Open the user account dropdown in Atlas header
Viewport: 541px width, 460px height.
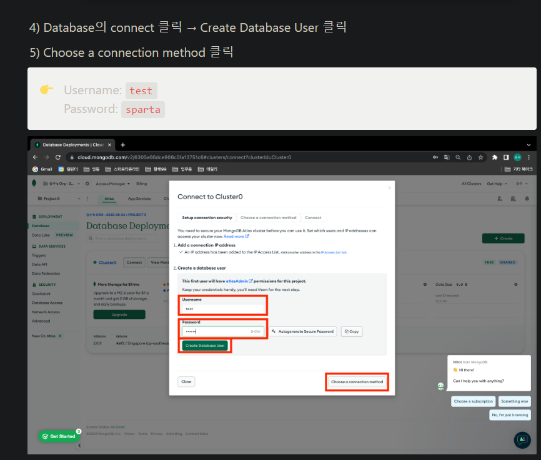click(522, 184)
